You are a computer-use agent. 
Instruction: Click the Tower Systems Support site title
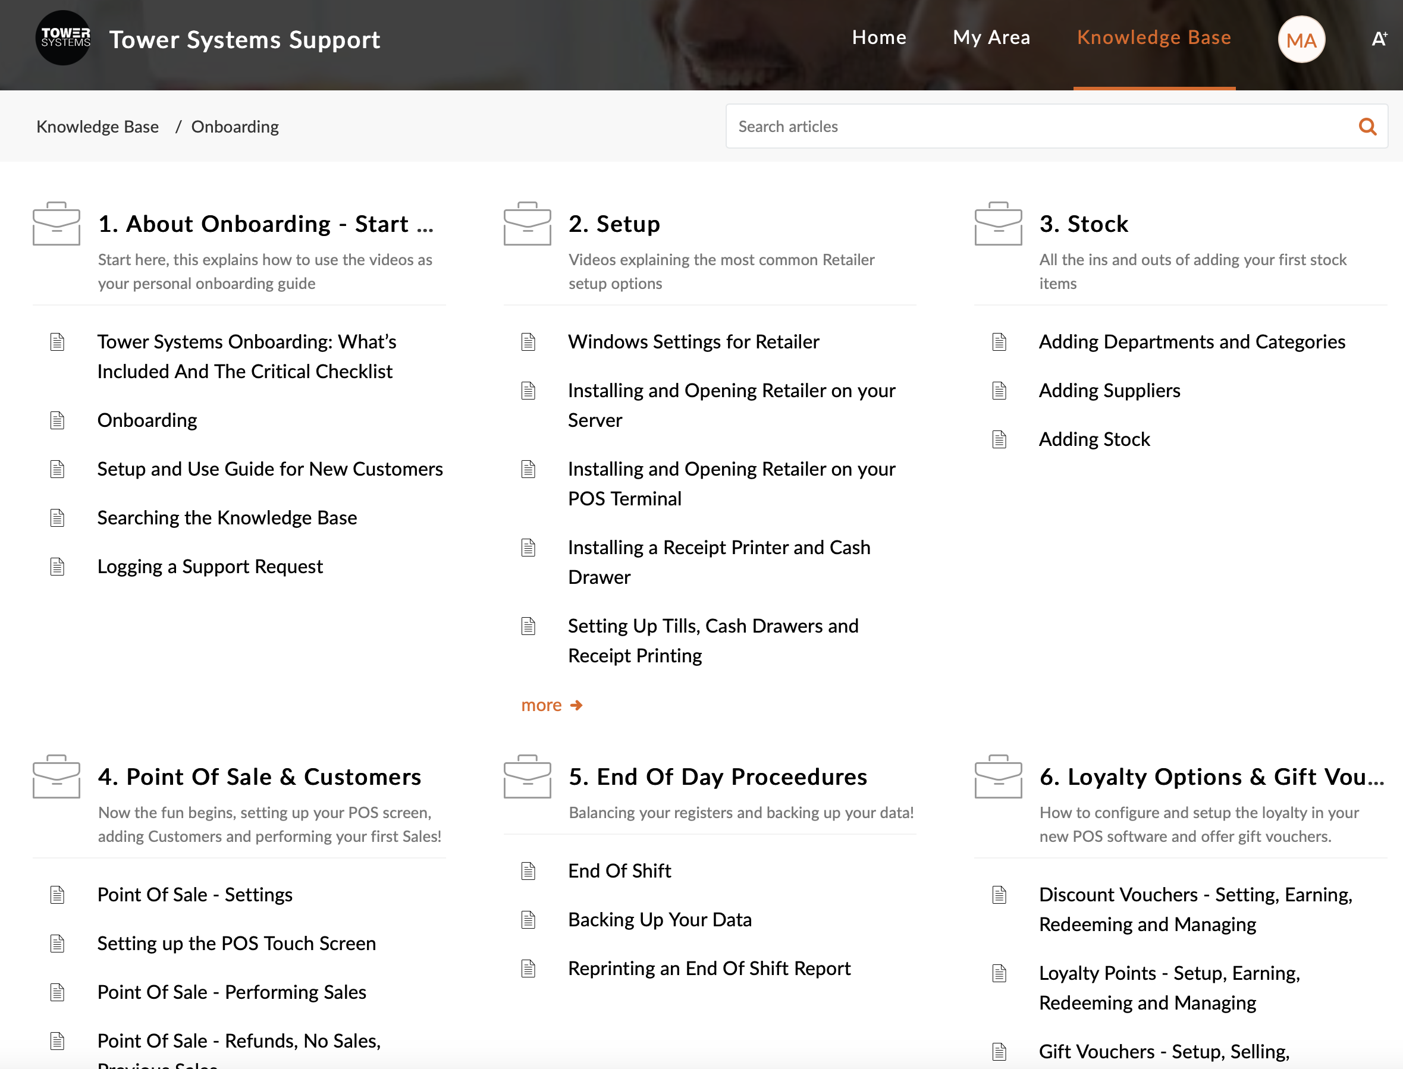coord(244,39)
